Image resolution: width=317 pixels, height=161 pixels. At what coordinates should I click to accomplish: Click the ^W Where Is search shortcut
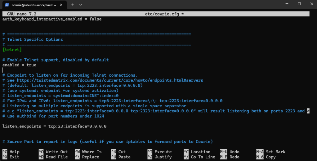tap(88, 152)
